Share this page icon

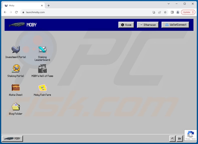[159, 12]
